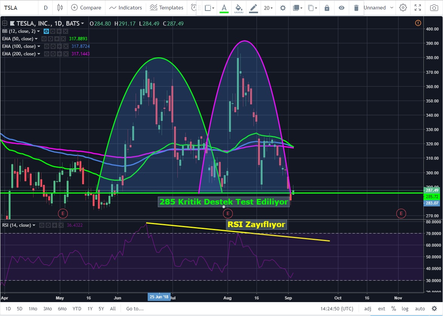Screen dimensions: 443x316
Task: Open the visual order layers menu
Action: [x=298, y=8]
